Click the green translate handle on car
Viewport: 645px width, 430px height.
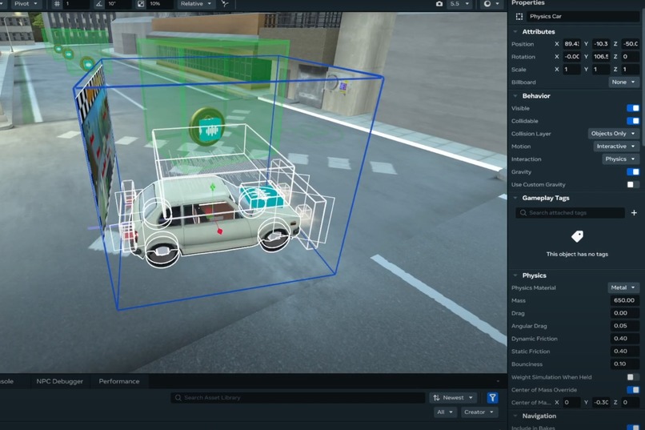tap(213, 187)
